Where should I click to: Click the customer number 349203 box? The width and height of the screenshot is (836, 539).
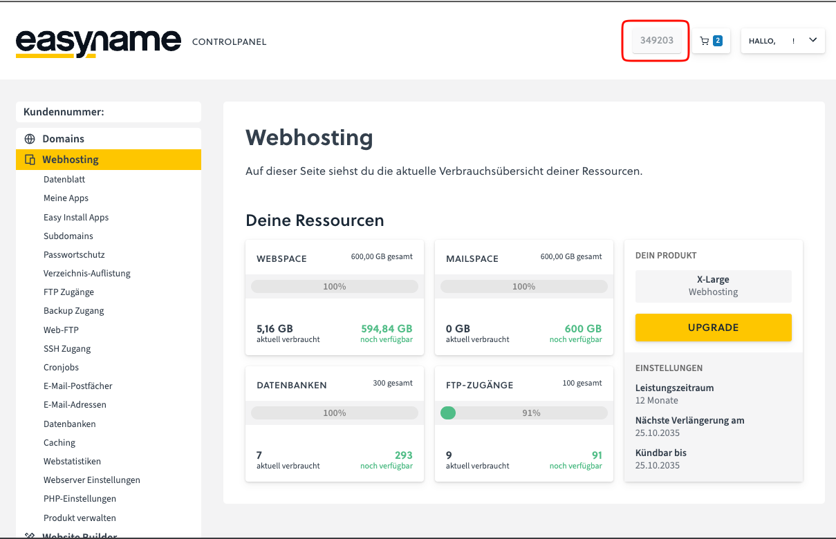coord(656,41)
